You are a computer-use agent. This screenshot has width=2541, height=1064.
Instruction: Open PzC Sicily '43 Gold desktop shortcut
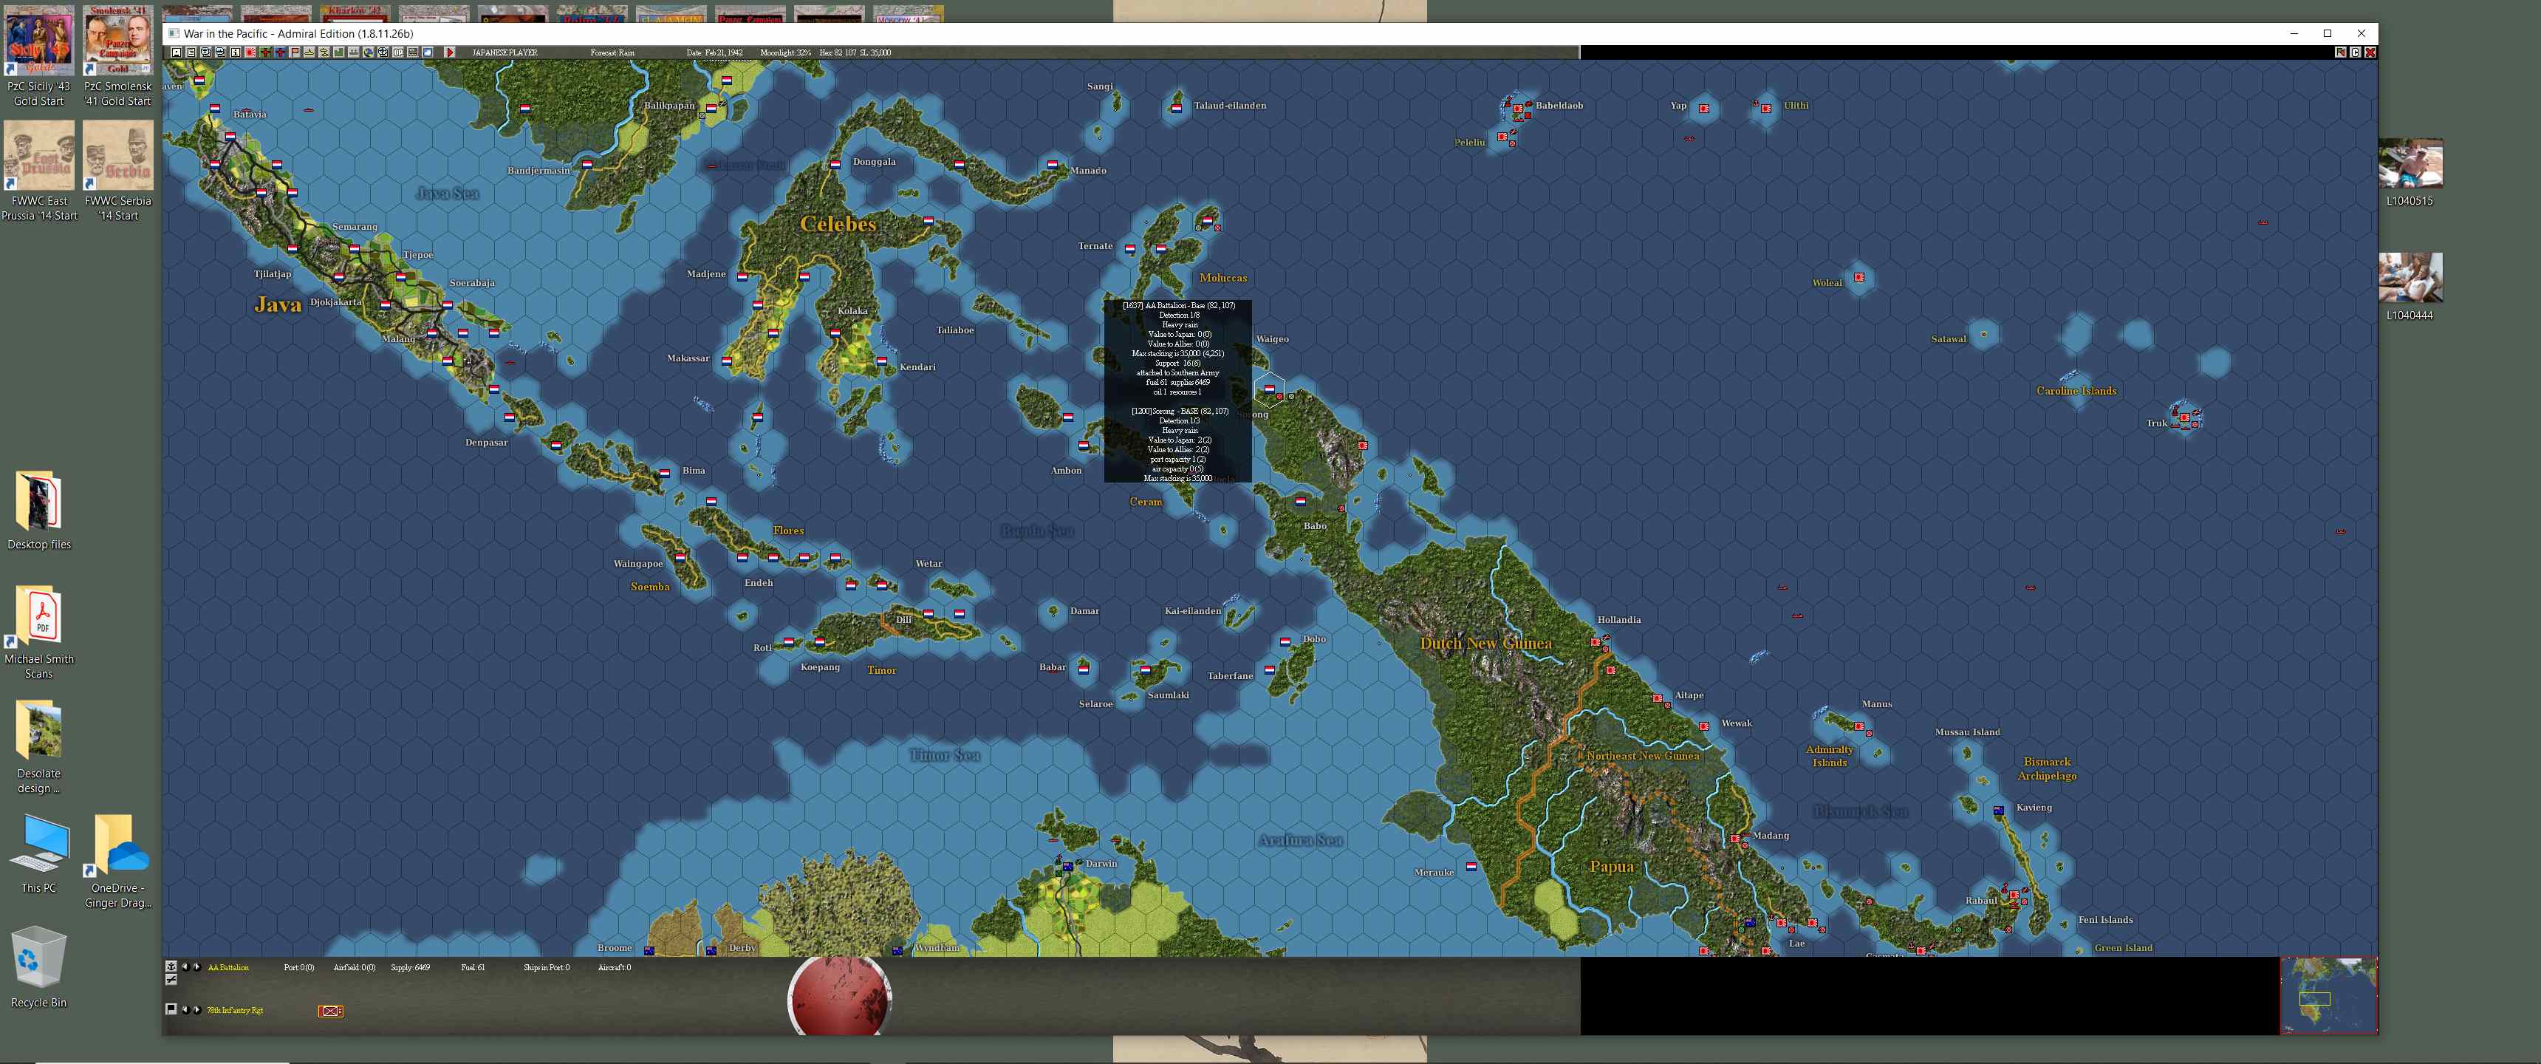pyautogui.click(x=39, y=56)
